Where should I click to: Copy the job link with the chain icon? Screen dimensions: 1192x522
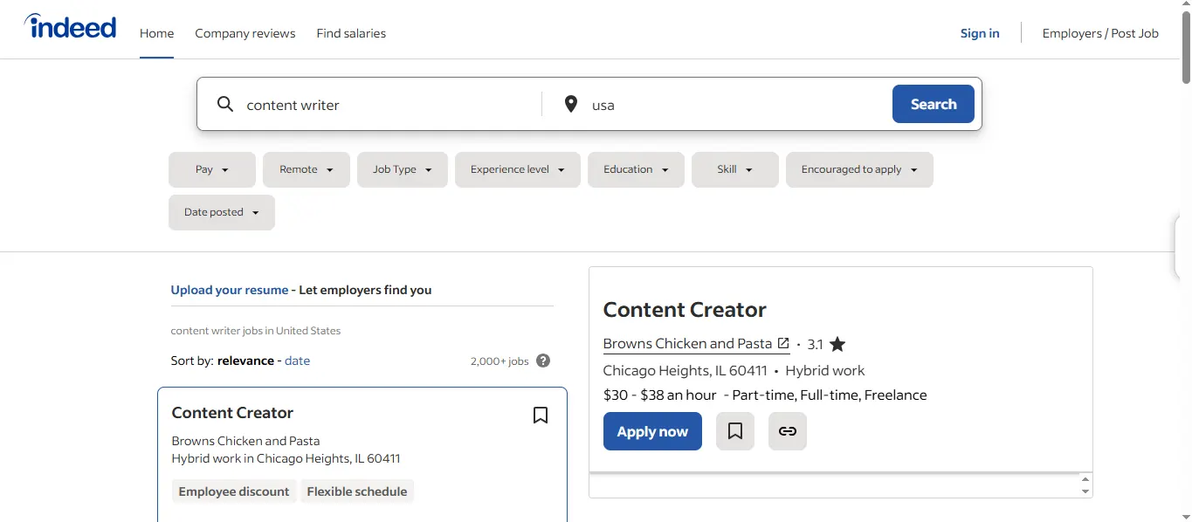click(x=788, y=431)
